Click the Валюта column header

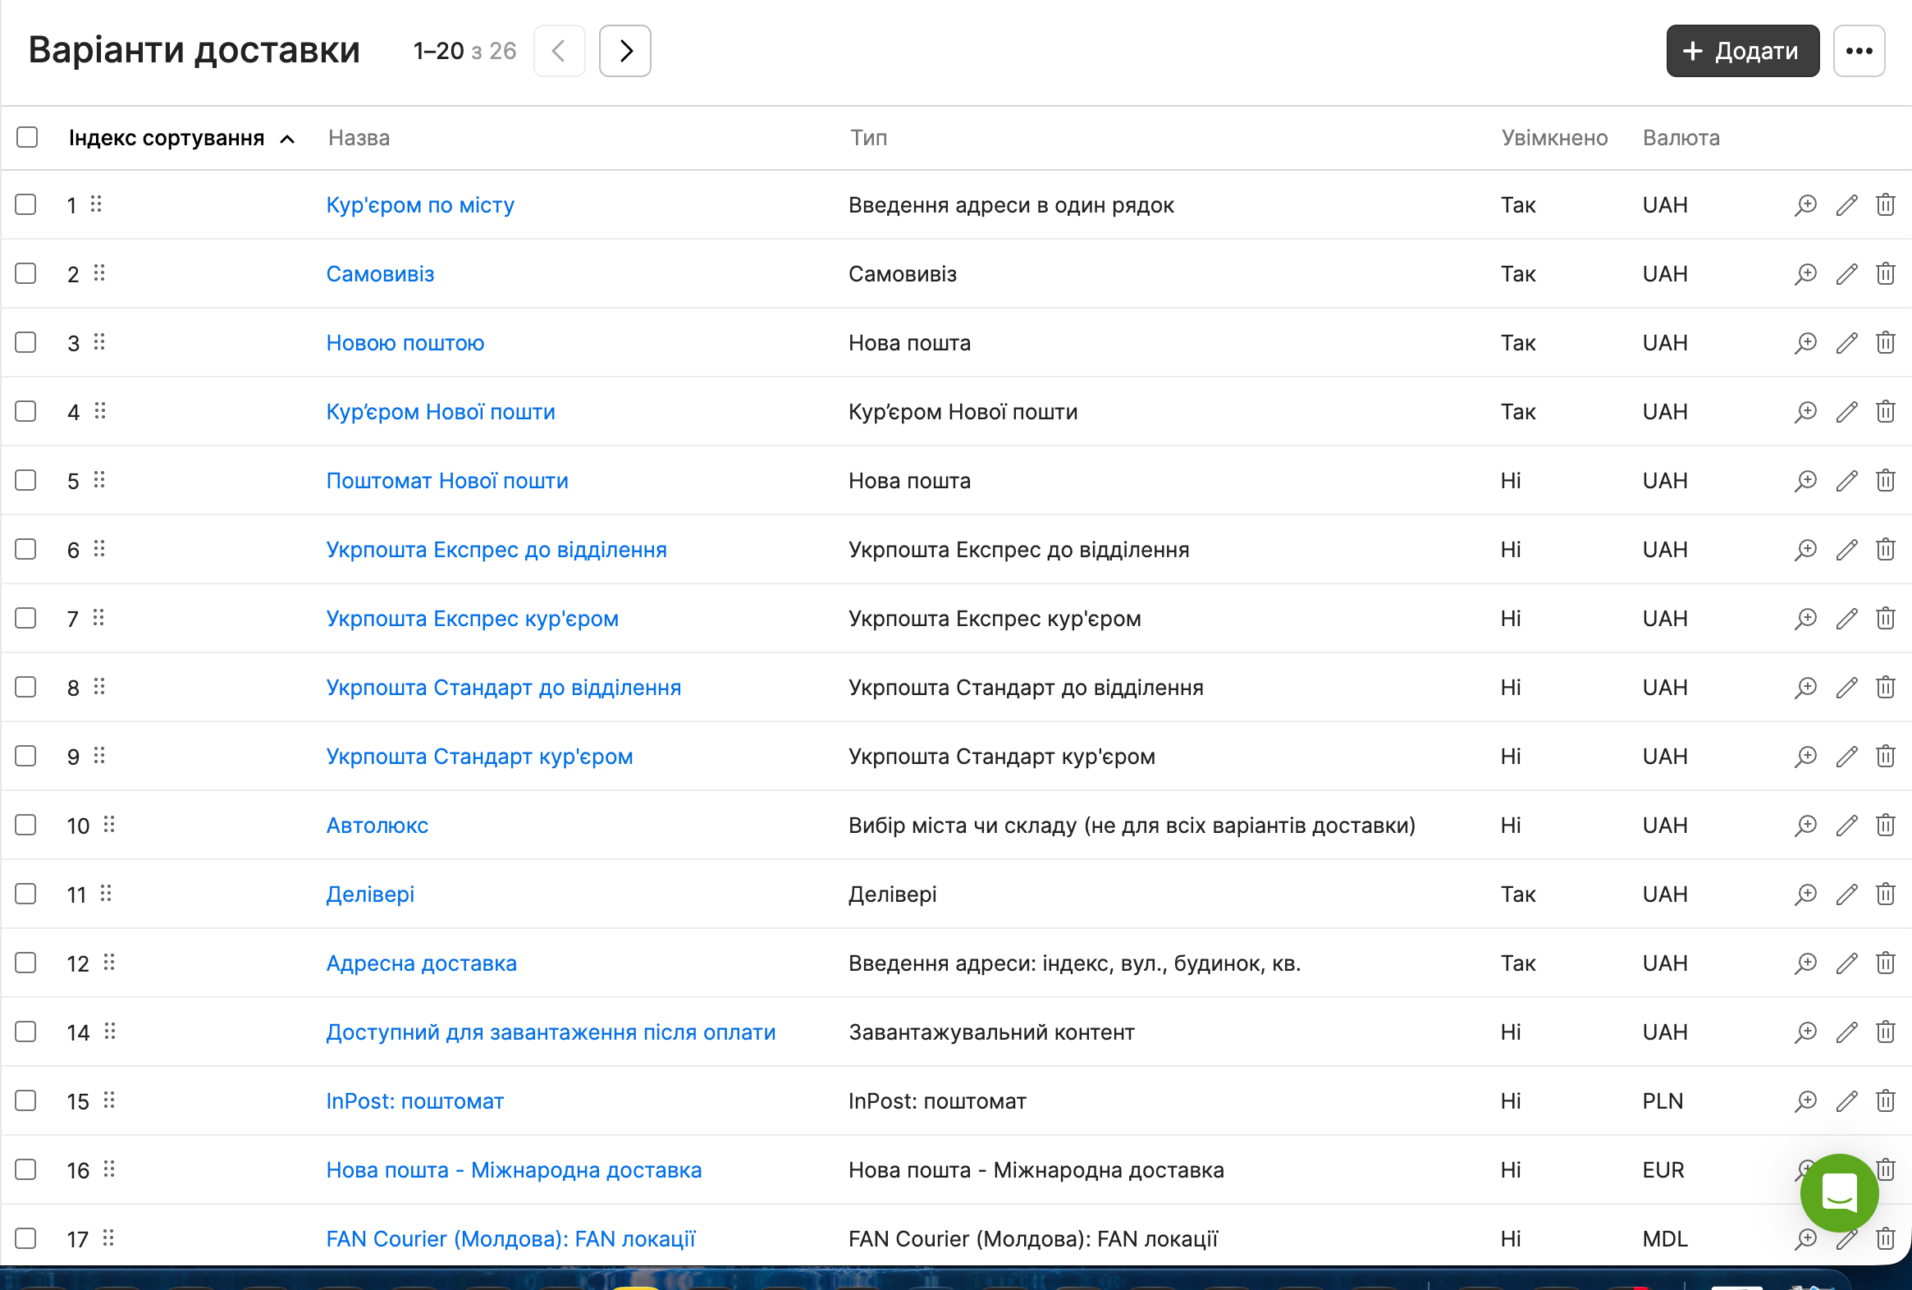point(1681,138)
